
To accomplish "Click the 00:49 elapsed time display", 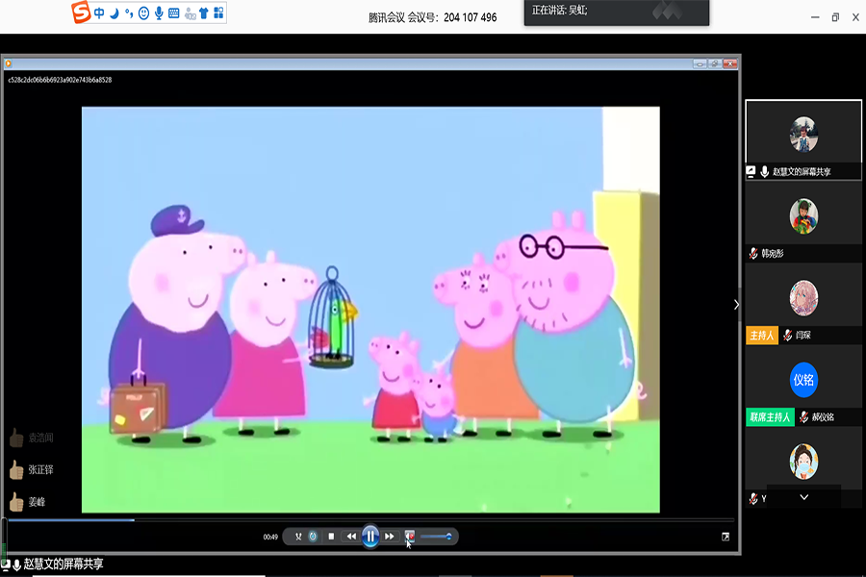I will coord(270,537).
